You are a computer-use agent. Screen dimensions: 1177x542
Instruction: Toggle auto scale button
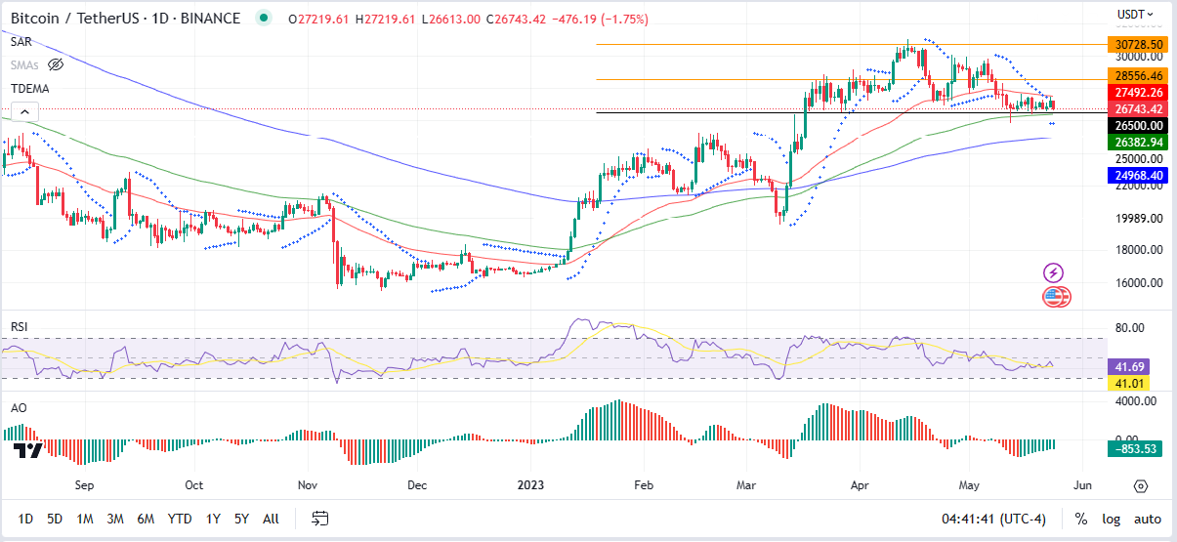1148,519
